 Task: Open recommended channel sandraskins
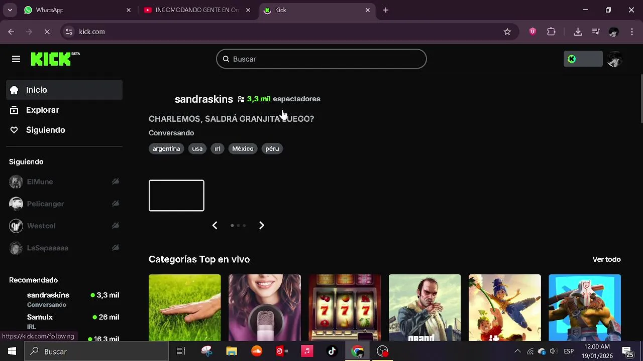tap(64, 299)
